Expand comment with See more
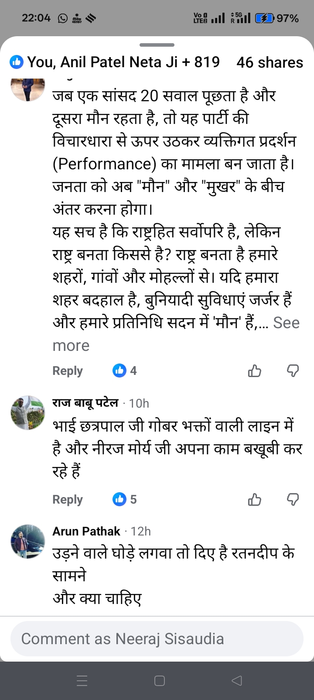314x700 pixels. (286, 323)
